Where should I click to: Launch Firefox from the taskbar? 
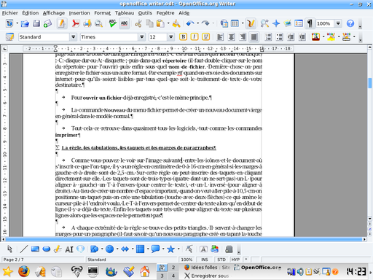[24, 271]
